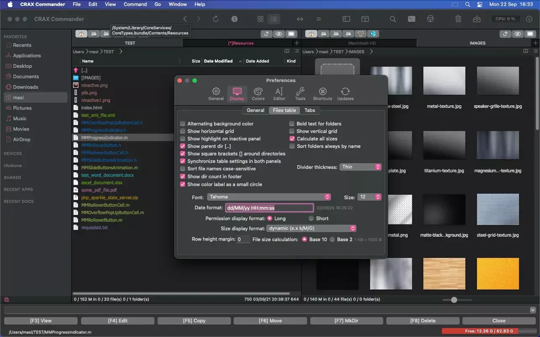Switch to the Tabs preferences tab
Viewport: 540px width, 337px height.
click(309, 110)
